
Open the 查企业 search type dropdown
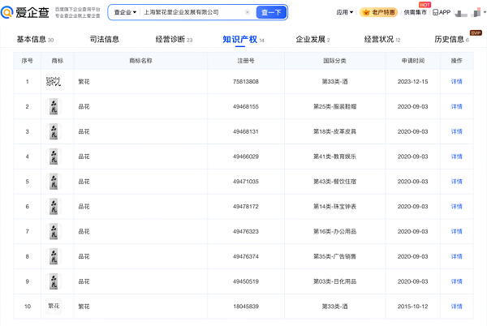124,12
